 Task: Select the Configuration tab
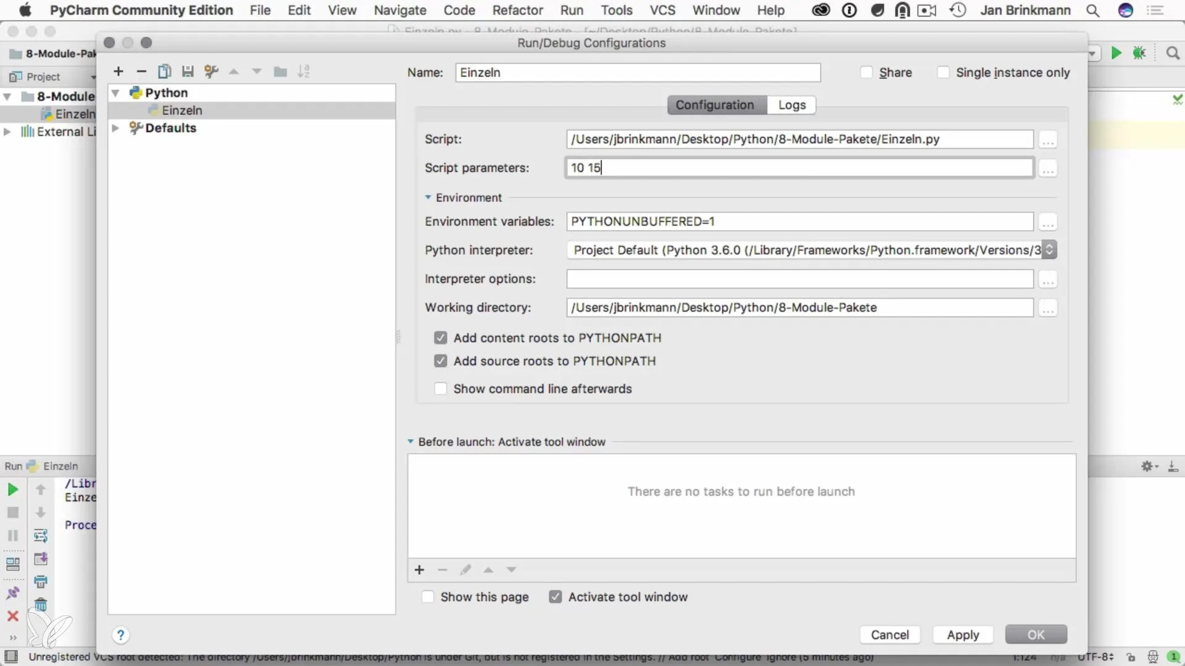tap(715, 105)
